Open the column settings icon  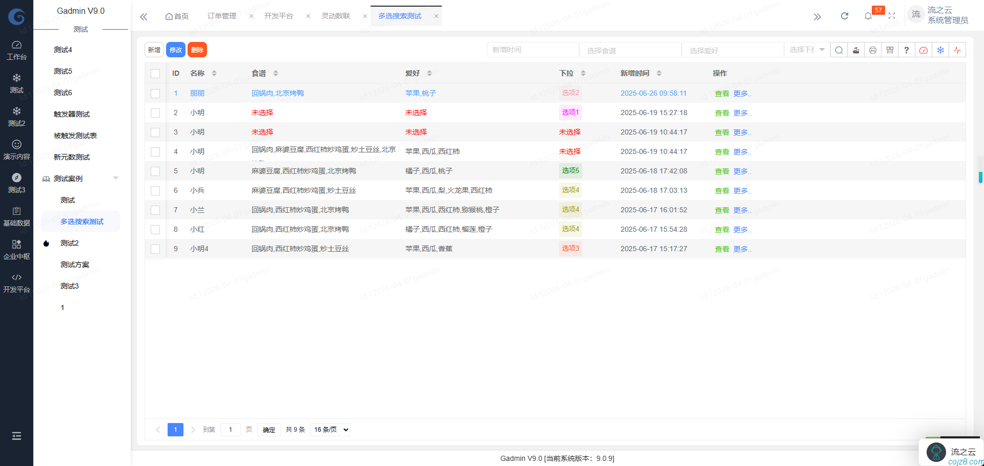click(890, 50)
